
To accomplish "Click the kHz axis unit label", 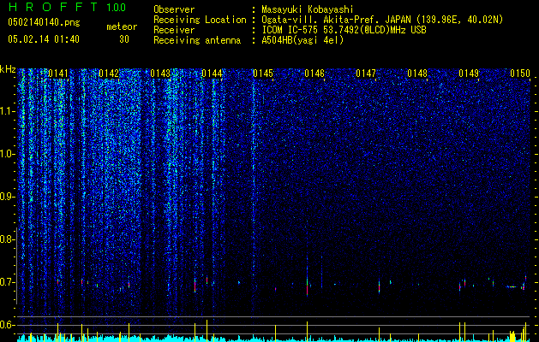I will tap(8, 69).
